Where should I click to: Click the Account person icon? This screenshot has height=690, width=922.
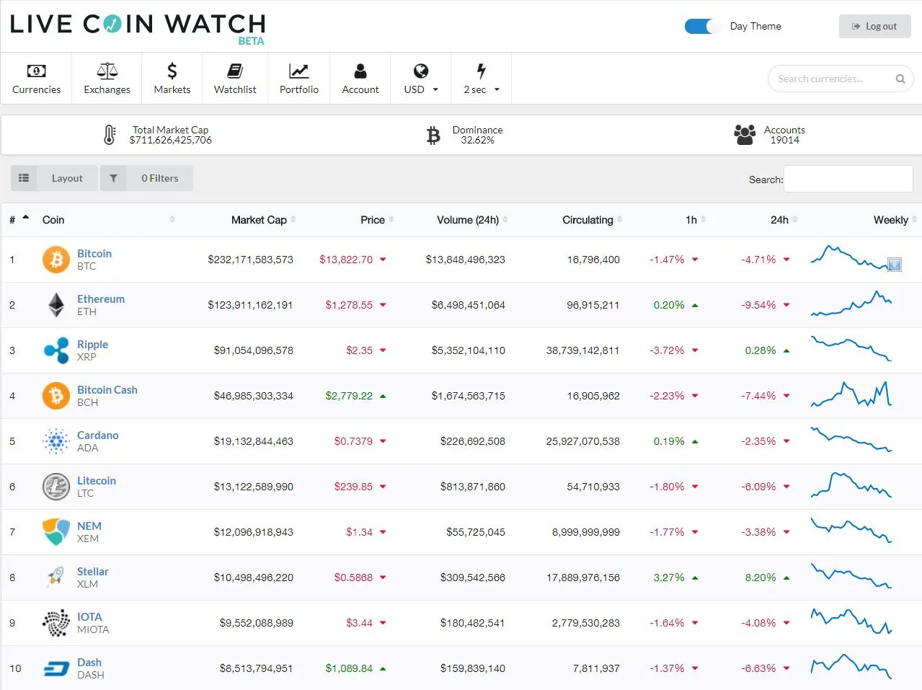click(x=360, y=71)
